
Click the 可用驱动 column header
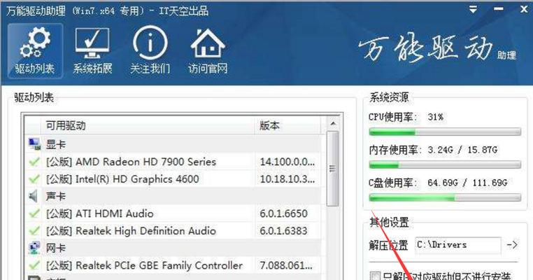coord(148,125)
